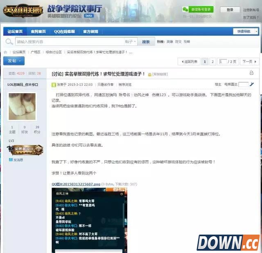Click hot search term 攻略
The image size is (262, 253).
(187, 42)
